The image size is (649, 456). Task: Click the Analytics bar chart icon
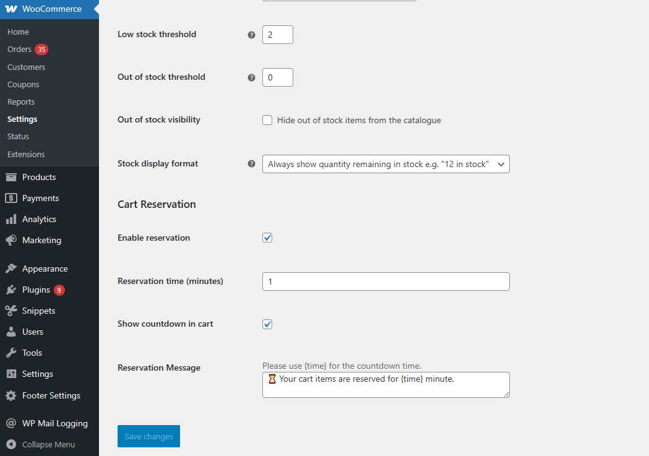[11, 220]
